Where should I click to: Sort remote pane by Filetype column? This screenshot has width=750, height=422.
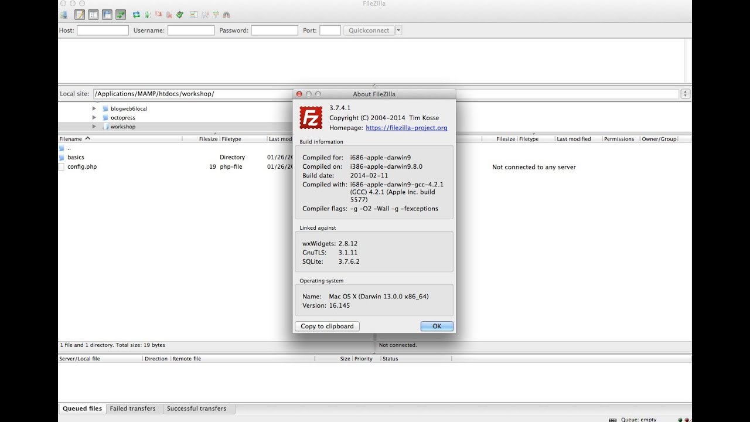point(536,139)
